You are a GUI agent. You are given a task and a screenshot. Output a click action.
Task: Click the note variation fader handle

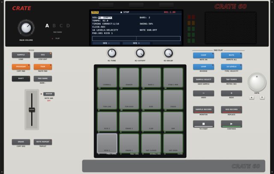coord(32,110)
